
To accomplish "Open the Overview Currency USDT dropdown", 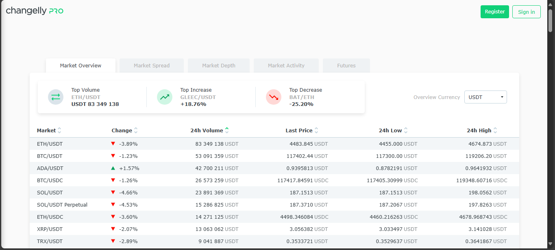I will (x=485, y=97).
